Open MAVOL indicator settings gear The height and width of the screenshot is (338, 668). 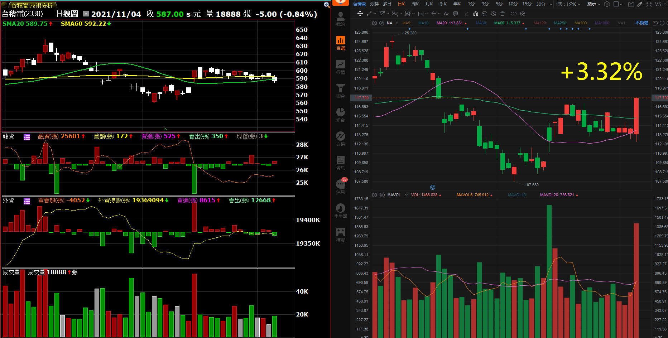[x=374, y=195]
